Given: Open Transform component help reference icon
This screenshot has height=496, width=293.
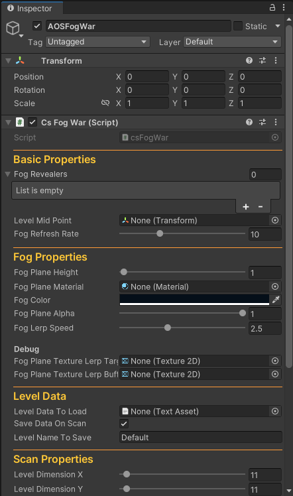Looking at the screenshot, I should pos(249,60).
